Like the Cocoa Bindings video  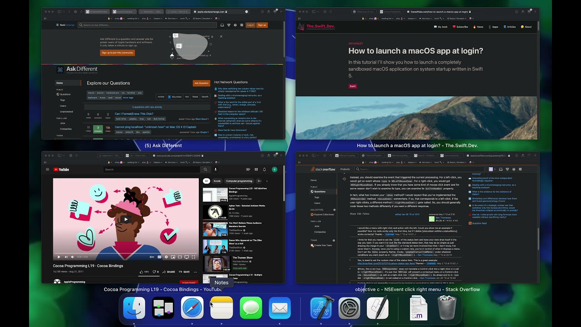[x=144, y=272]
